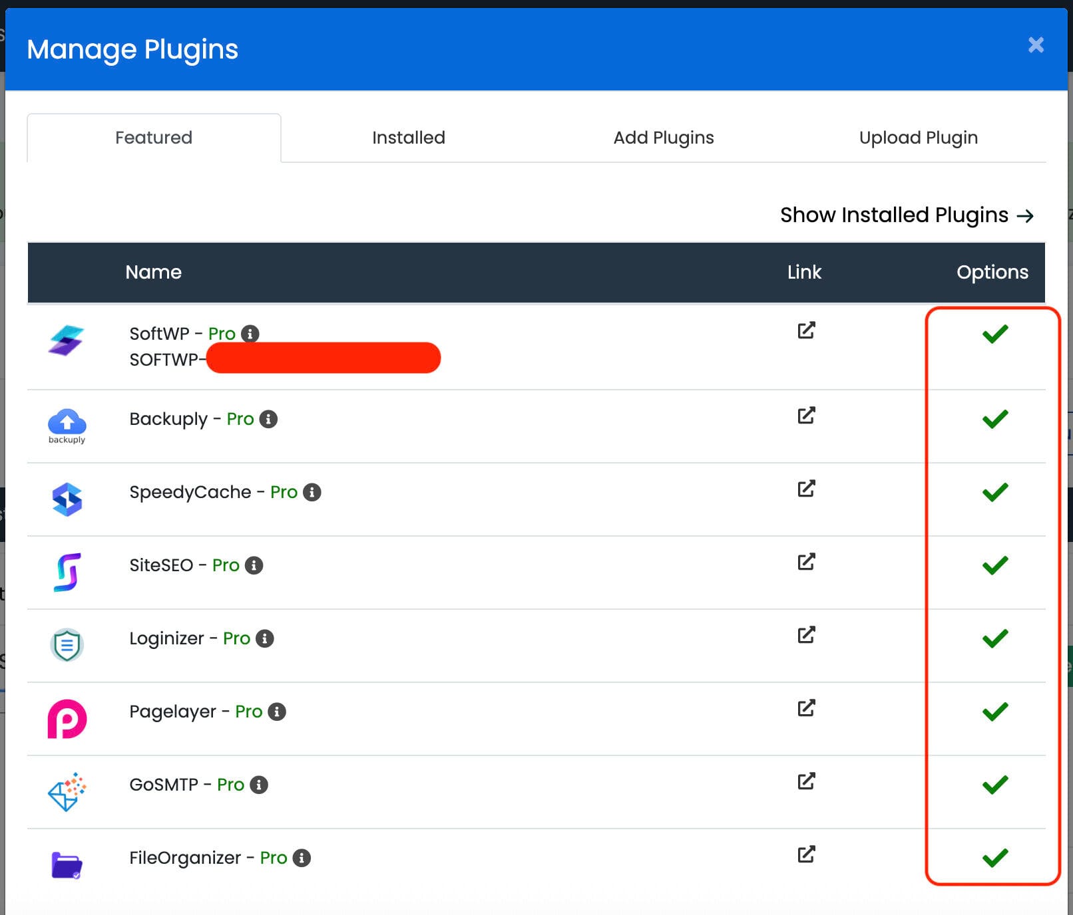Image resolution: width=1073 pixels, height=915 pixels.
Task: Show info for SiteSEO Pro
Action: (254, 565)
